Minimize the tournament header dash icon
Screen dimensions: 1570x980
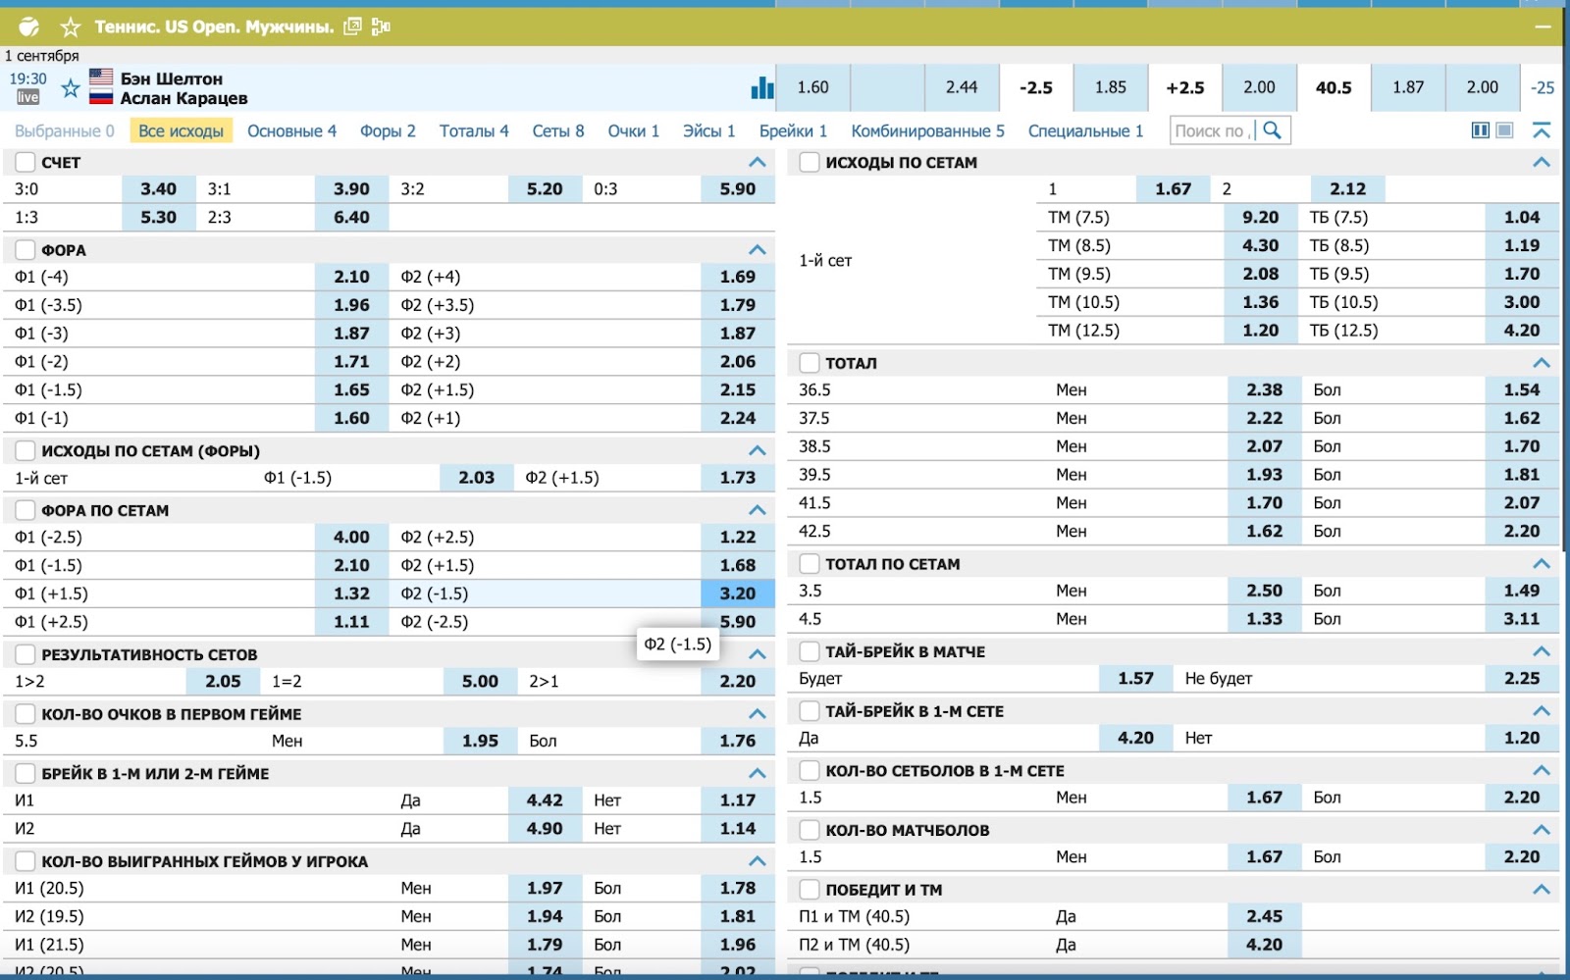coord(1544,26)
